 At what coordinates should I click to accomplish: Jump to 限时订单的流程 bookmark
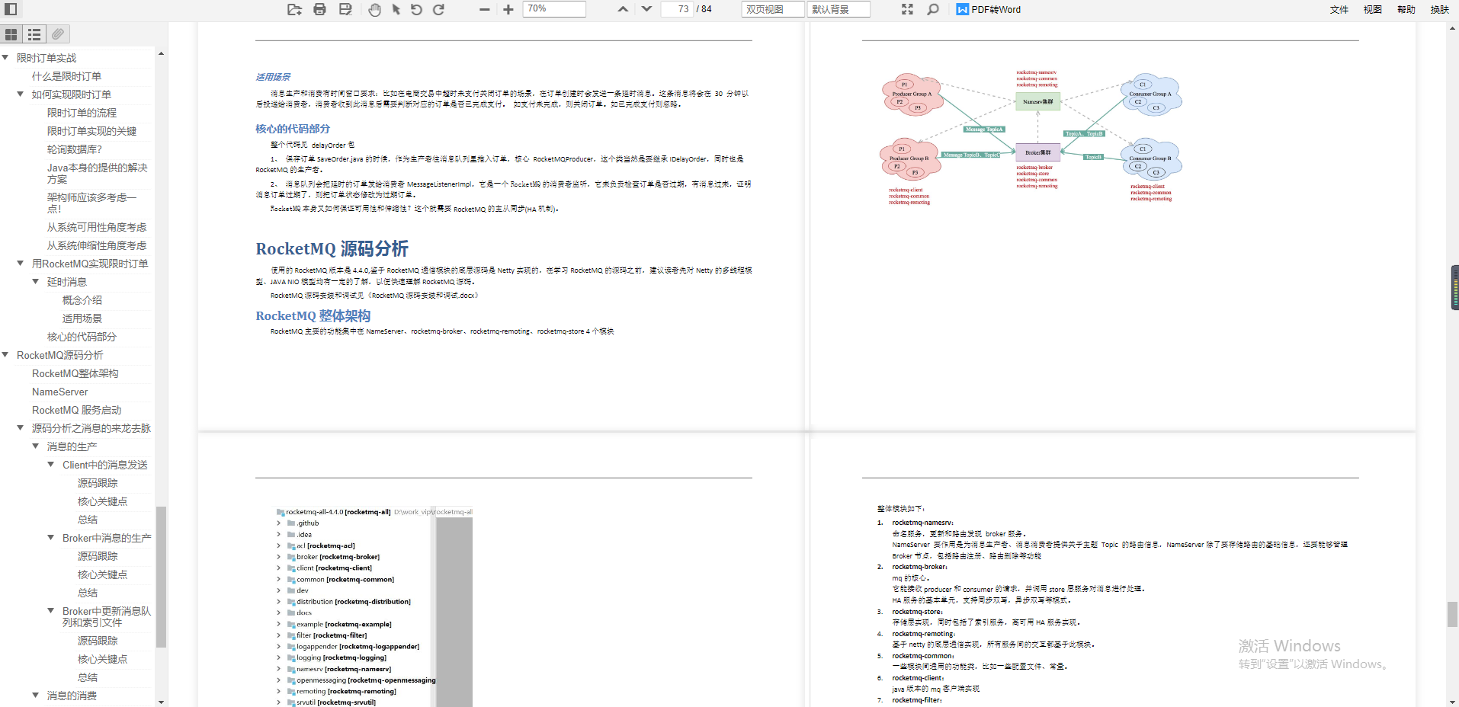(82, 113)
